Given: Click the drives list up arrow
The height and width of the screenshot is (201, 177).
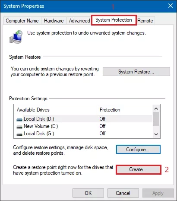Looking at the screenshot, I should tap(156, 108).
